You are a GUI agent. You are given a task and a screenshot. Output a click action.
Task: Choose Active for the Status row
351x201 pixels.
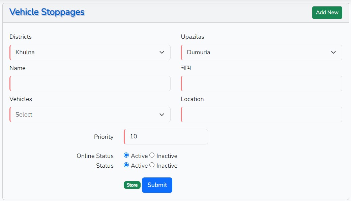tap(126, 165)
